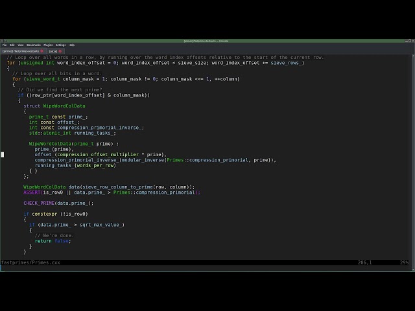Click the 'CHECK_PRIME(data.prime_);' line
415x311 pixels.
pyautogui.click(x=58, y=203)
